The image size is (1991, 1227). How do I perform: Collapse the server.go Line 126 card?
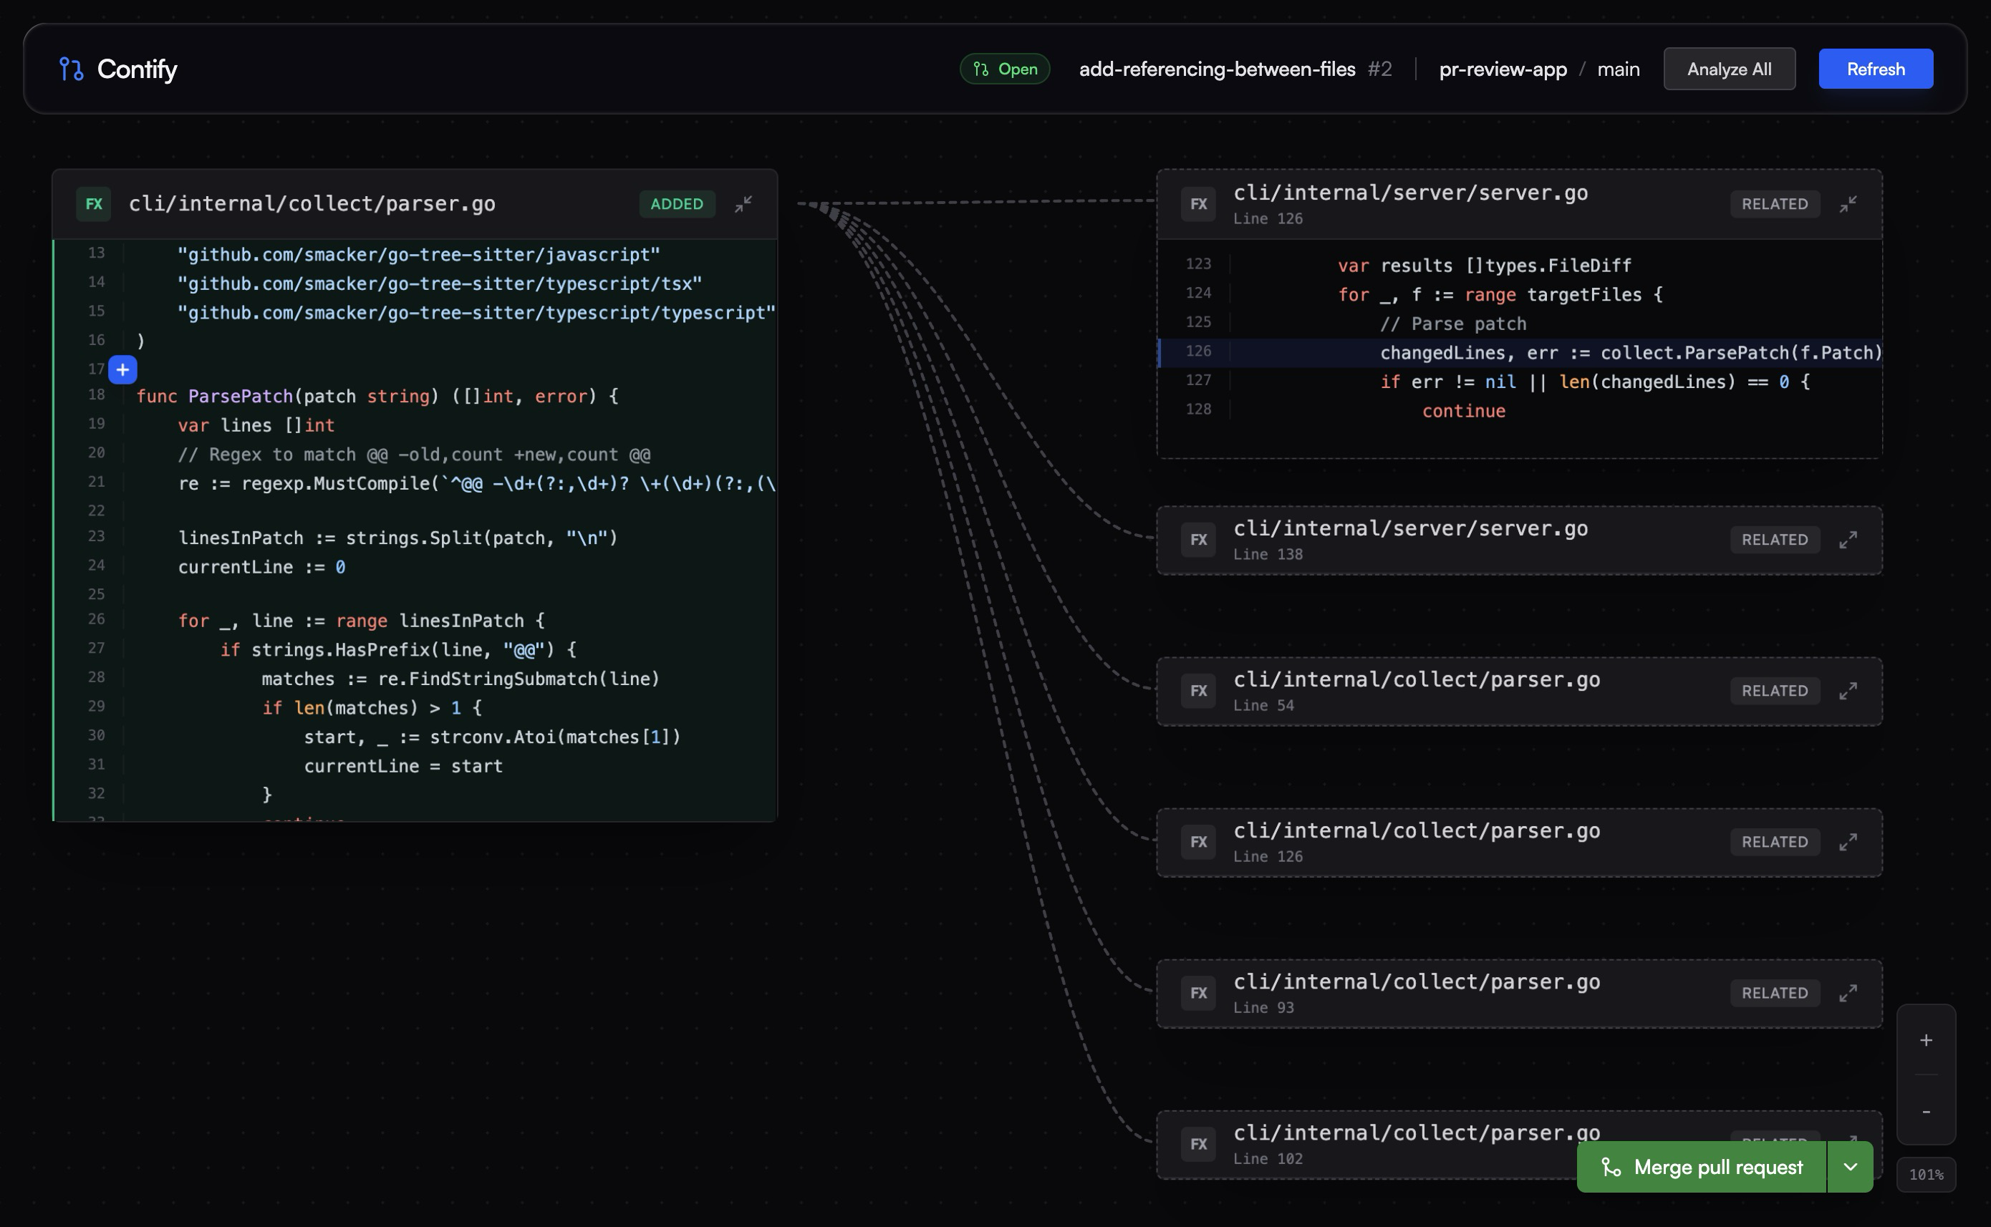coord(1847,205)
